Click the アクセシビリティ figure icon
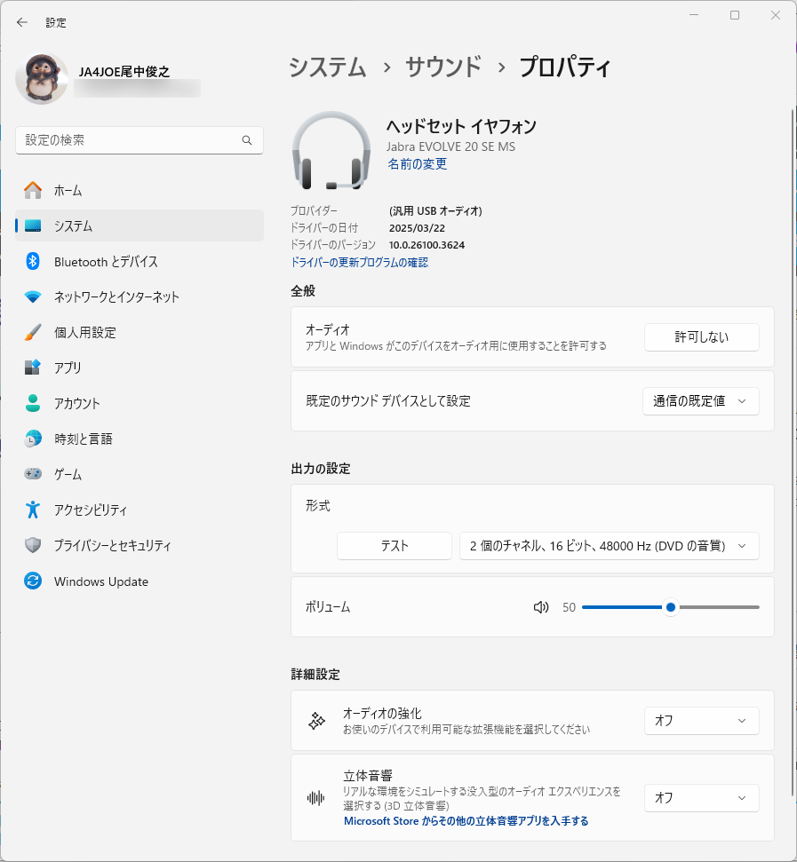The image size is (797, 862). (x=33, y=510)
